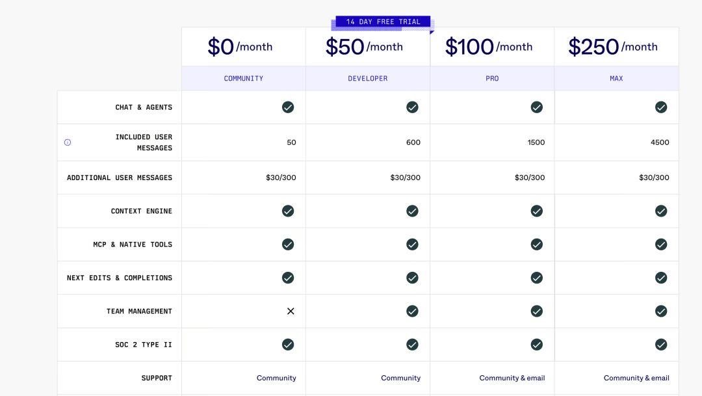Click the Max plan MCP & Native Tools checkmark
Image resolution: width=702 pixels, height=396 pixels.
661,244
